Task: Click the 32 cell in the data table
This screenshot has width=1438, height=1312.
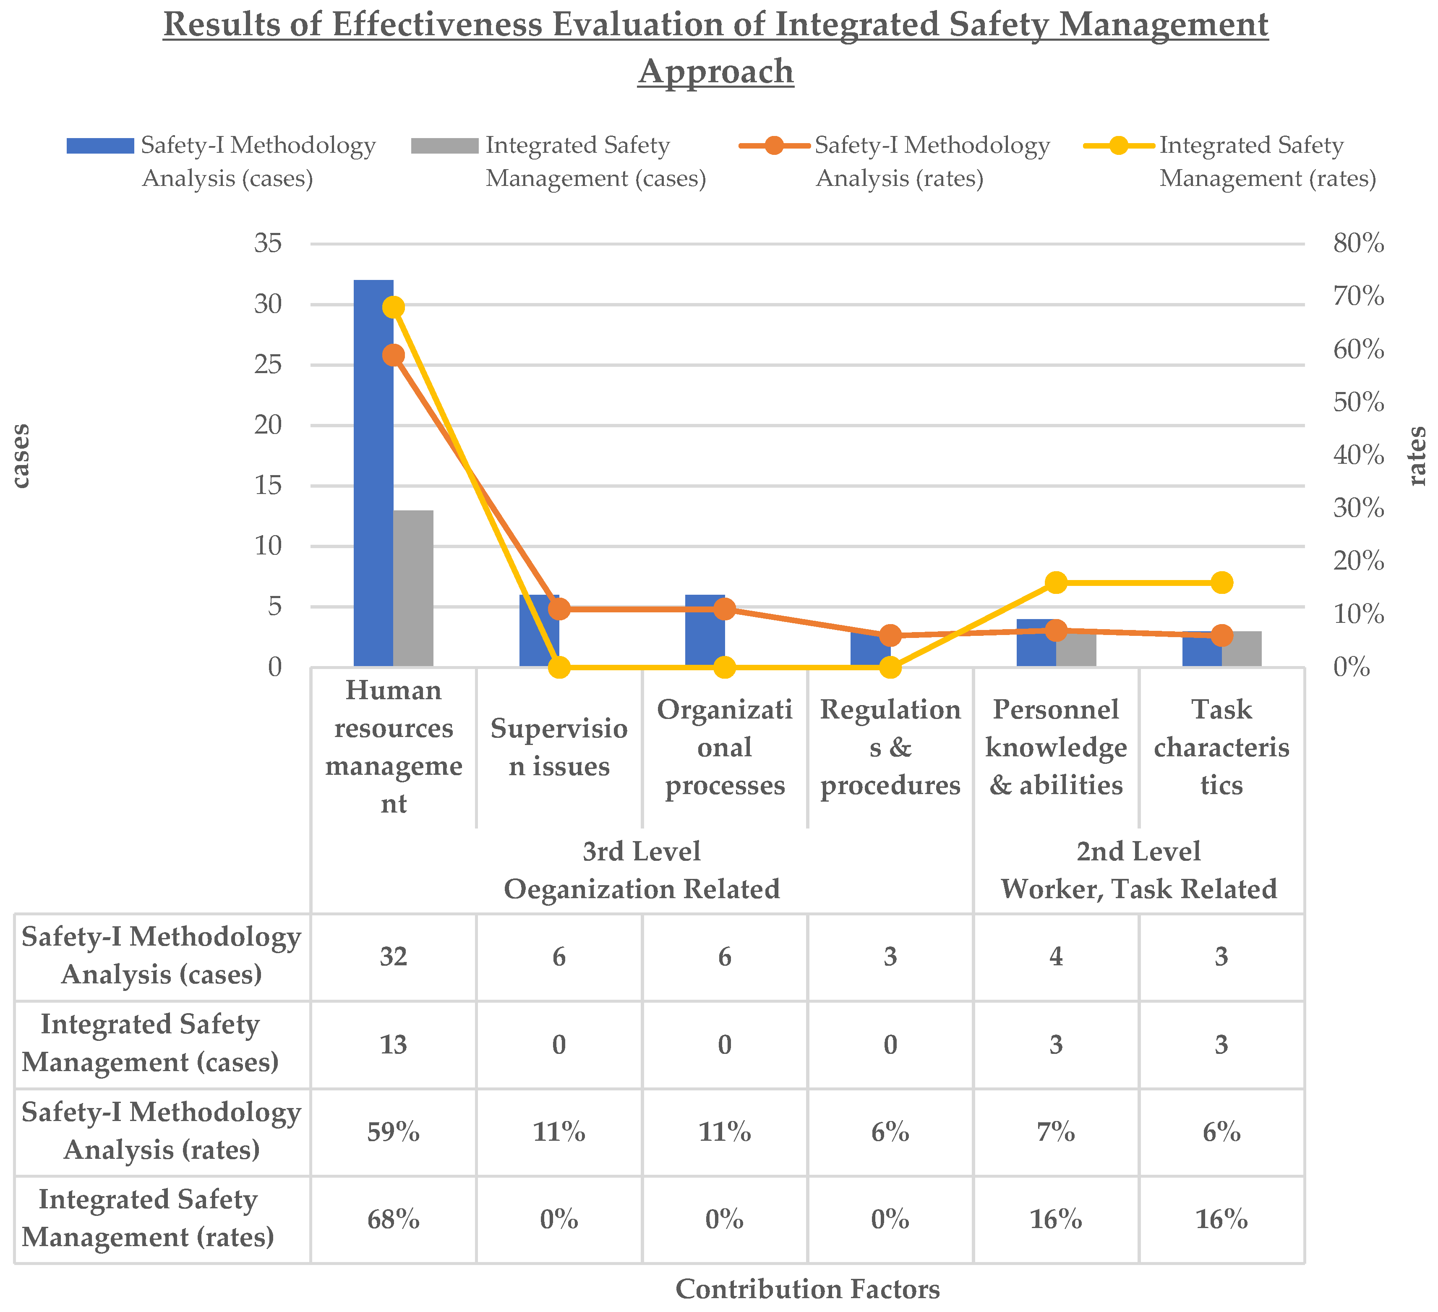Action: 394,957
